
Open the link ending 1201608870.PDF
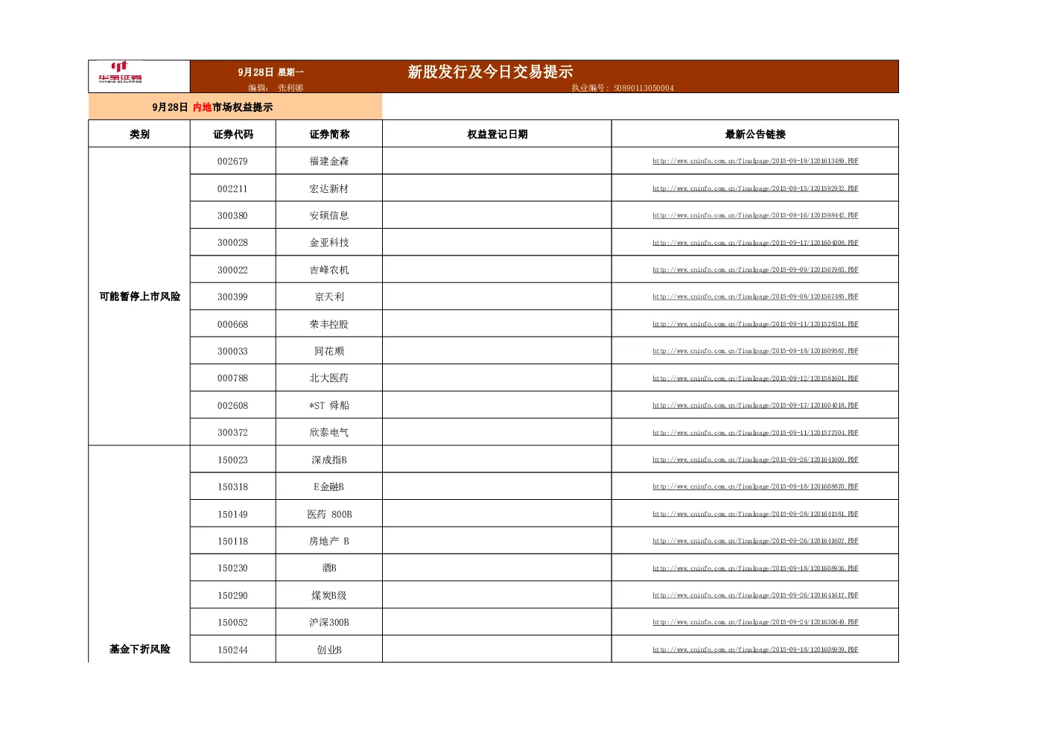755,486
